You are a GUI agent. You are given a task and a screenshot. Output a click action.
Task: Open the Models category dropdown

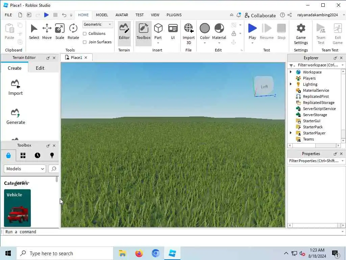tap(25, 169)
